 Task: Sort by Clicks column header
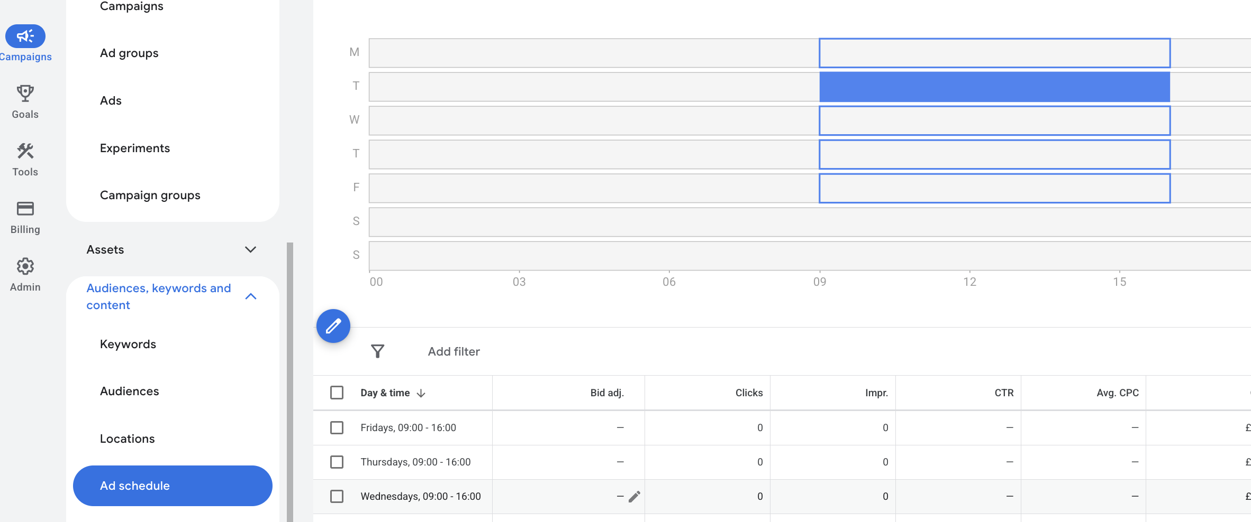pos(749,393)
